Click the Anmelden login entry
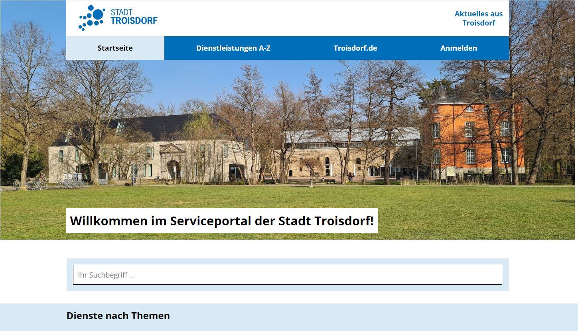 coord(458,48)
